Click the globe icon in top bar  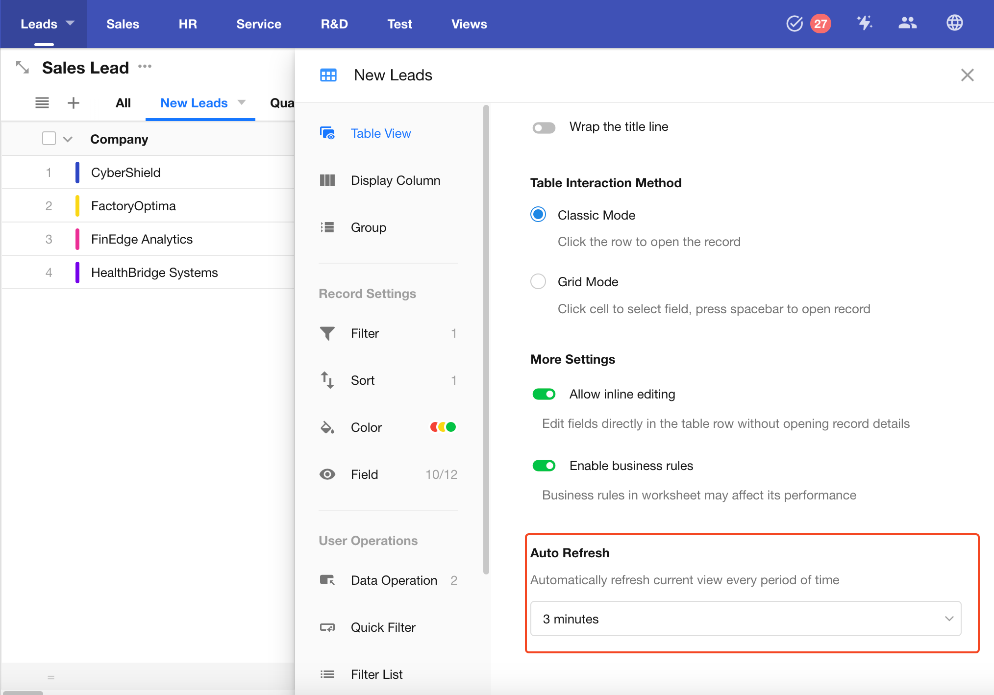click(x=954, y=23)
